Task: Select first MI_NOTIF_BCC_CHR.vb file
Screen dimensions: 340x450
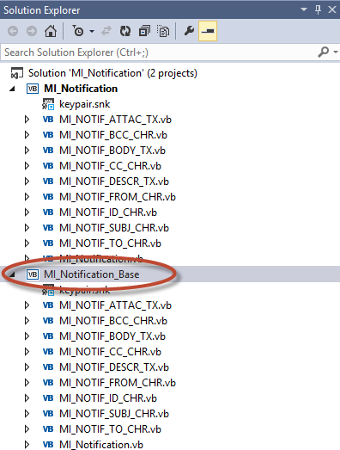Action: (113, 135)
